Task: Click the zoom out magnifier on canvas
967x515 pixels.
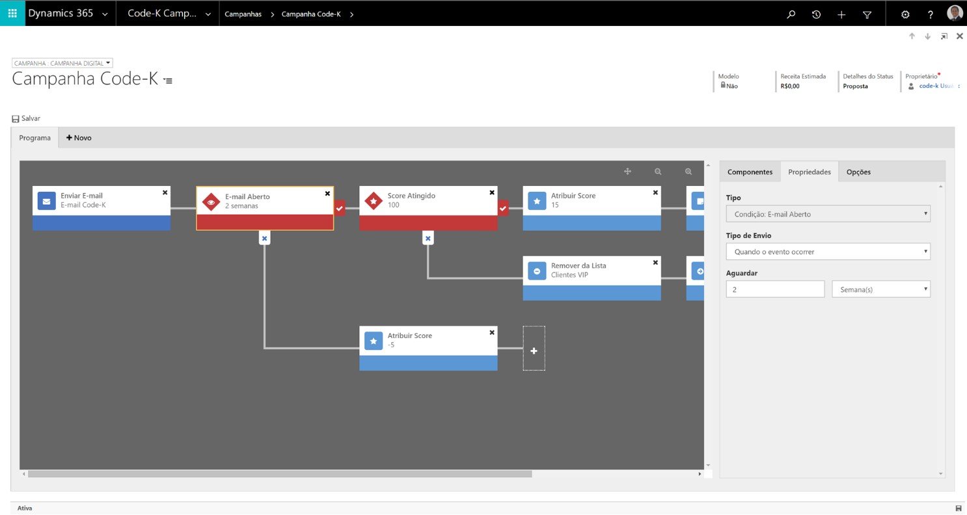Action: 658,172
